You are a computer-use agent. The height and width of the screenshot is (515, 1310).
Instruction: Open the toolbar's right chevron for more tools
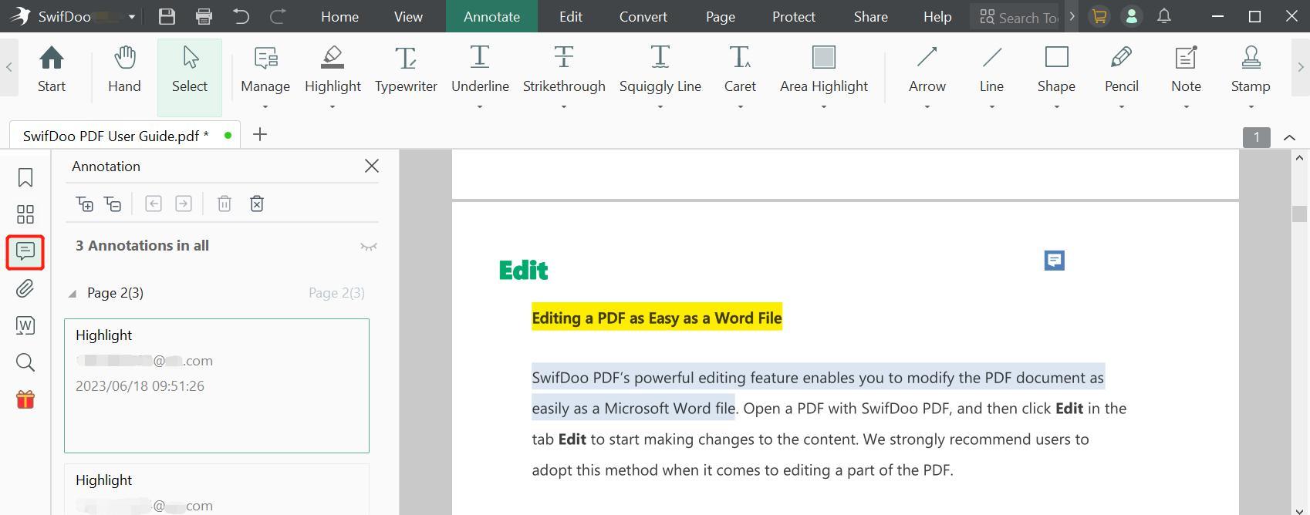pos(1301,68)
